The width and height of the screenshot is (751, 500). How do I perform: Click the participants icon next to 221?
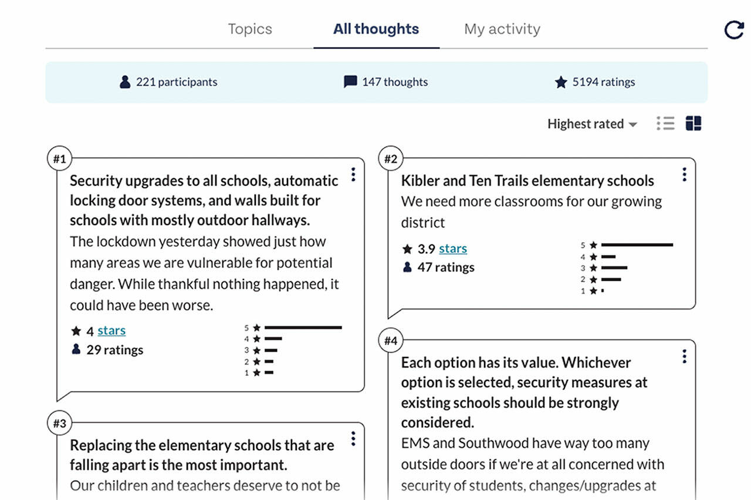(x=124, y=82)
